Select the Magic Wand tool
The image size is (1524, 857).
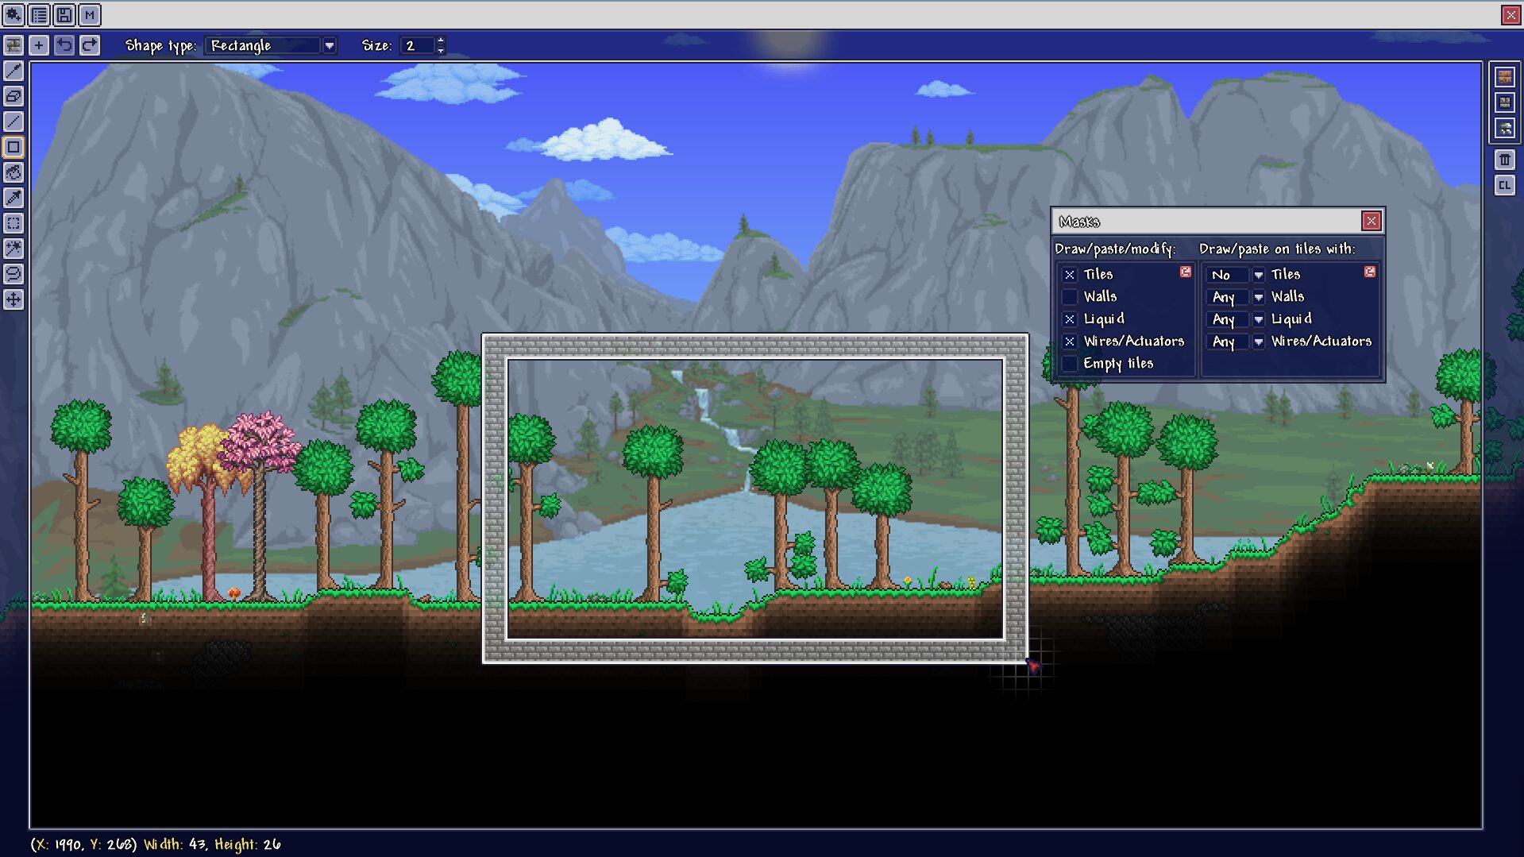[x=14, y=249]
